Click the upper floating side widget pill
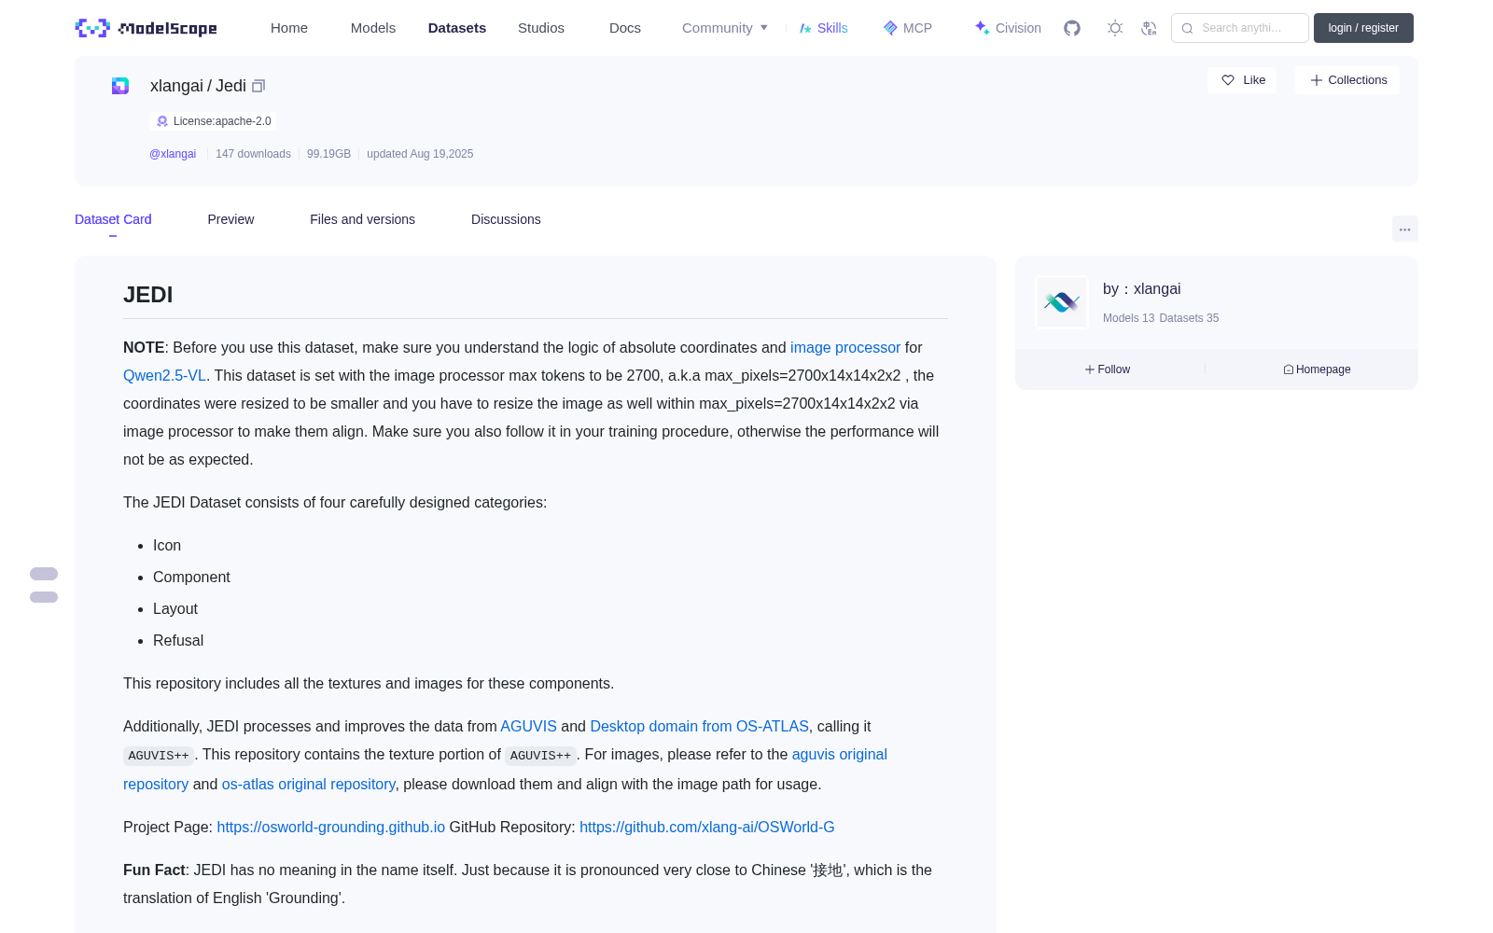Viewport: 1493px width, 933px height. (x=44, y=574)
